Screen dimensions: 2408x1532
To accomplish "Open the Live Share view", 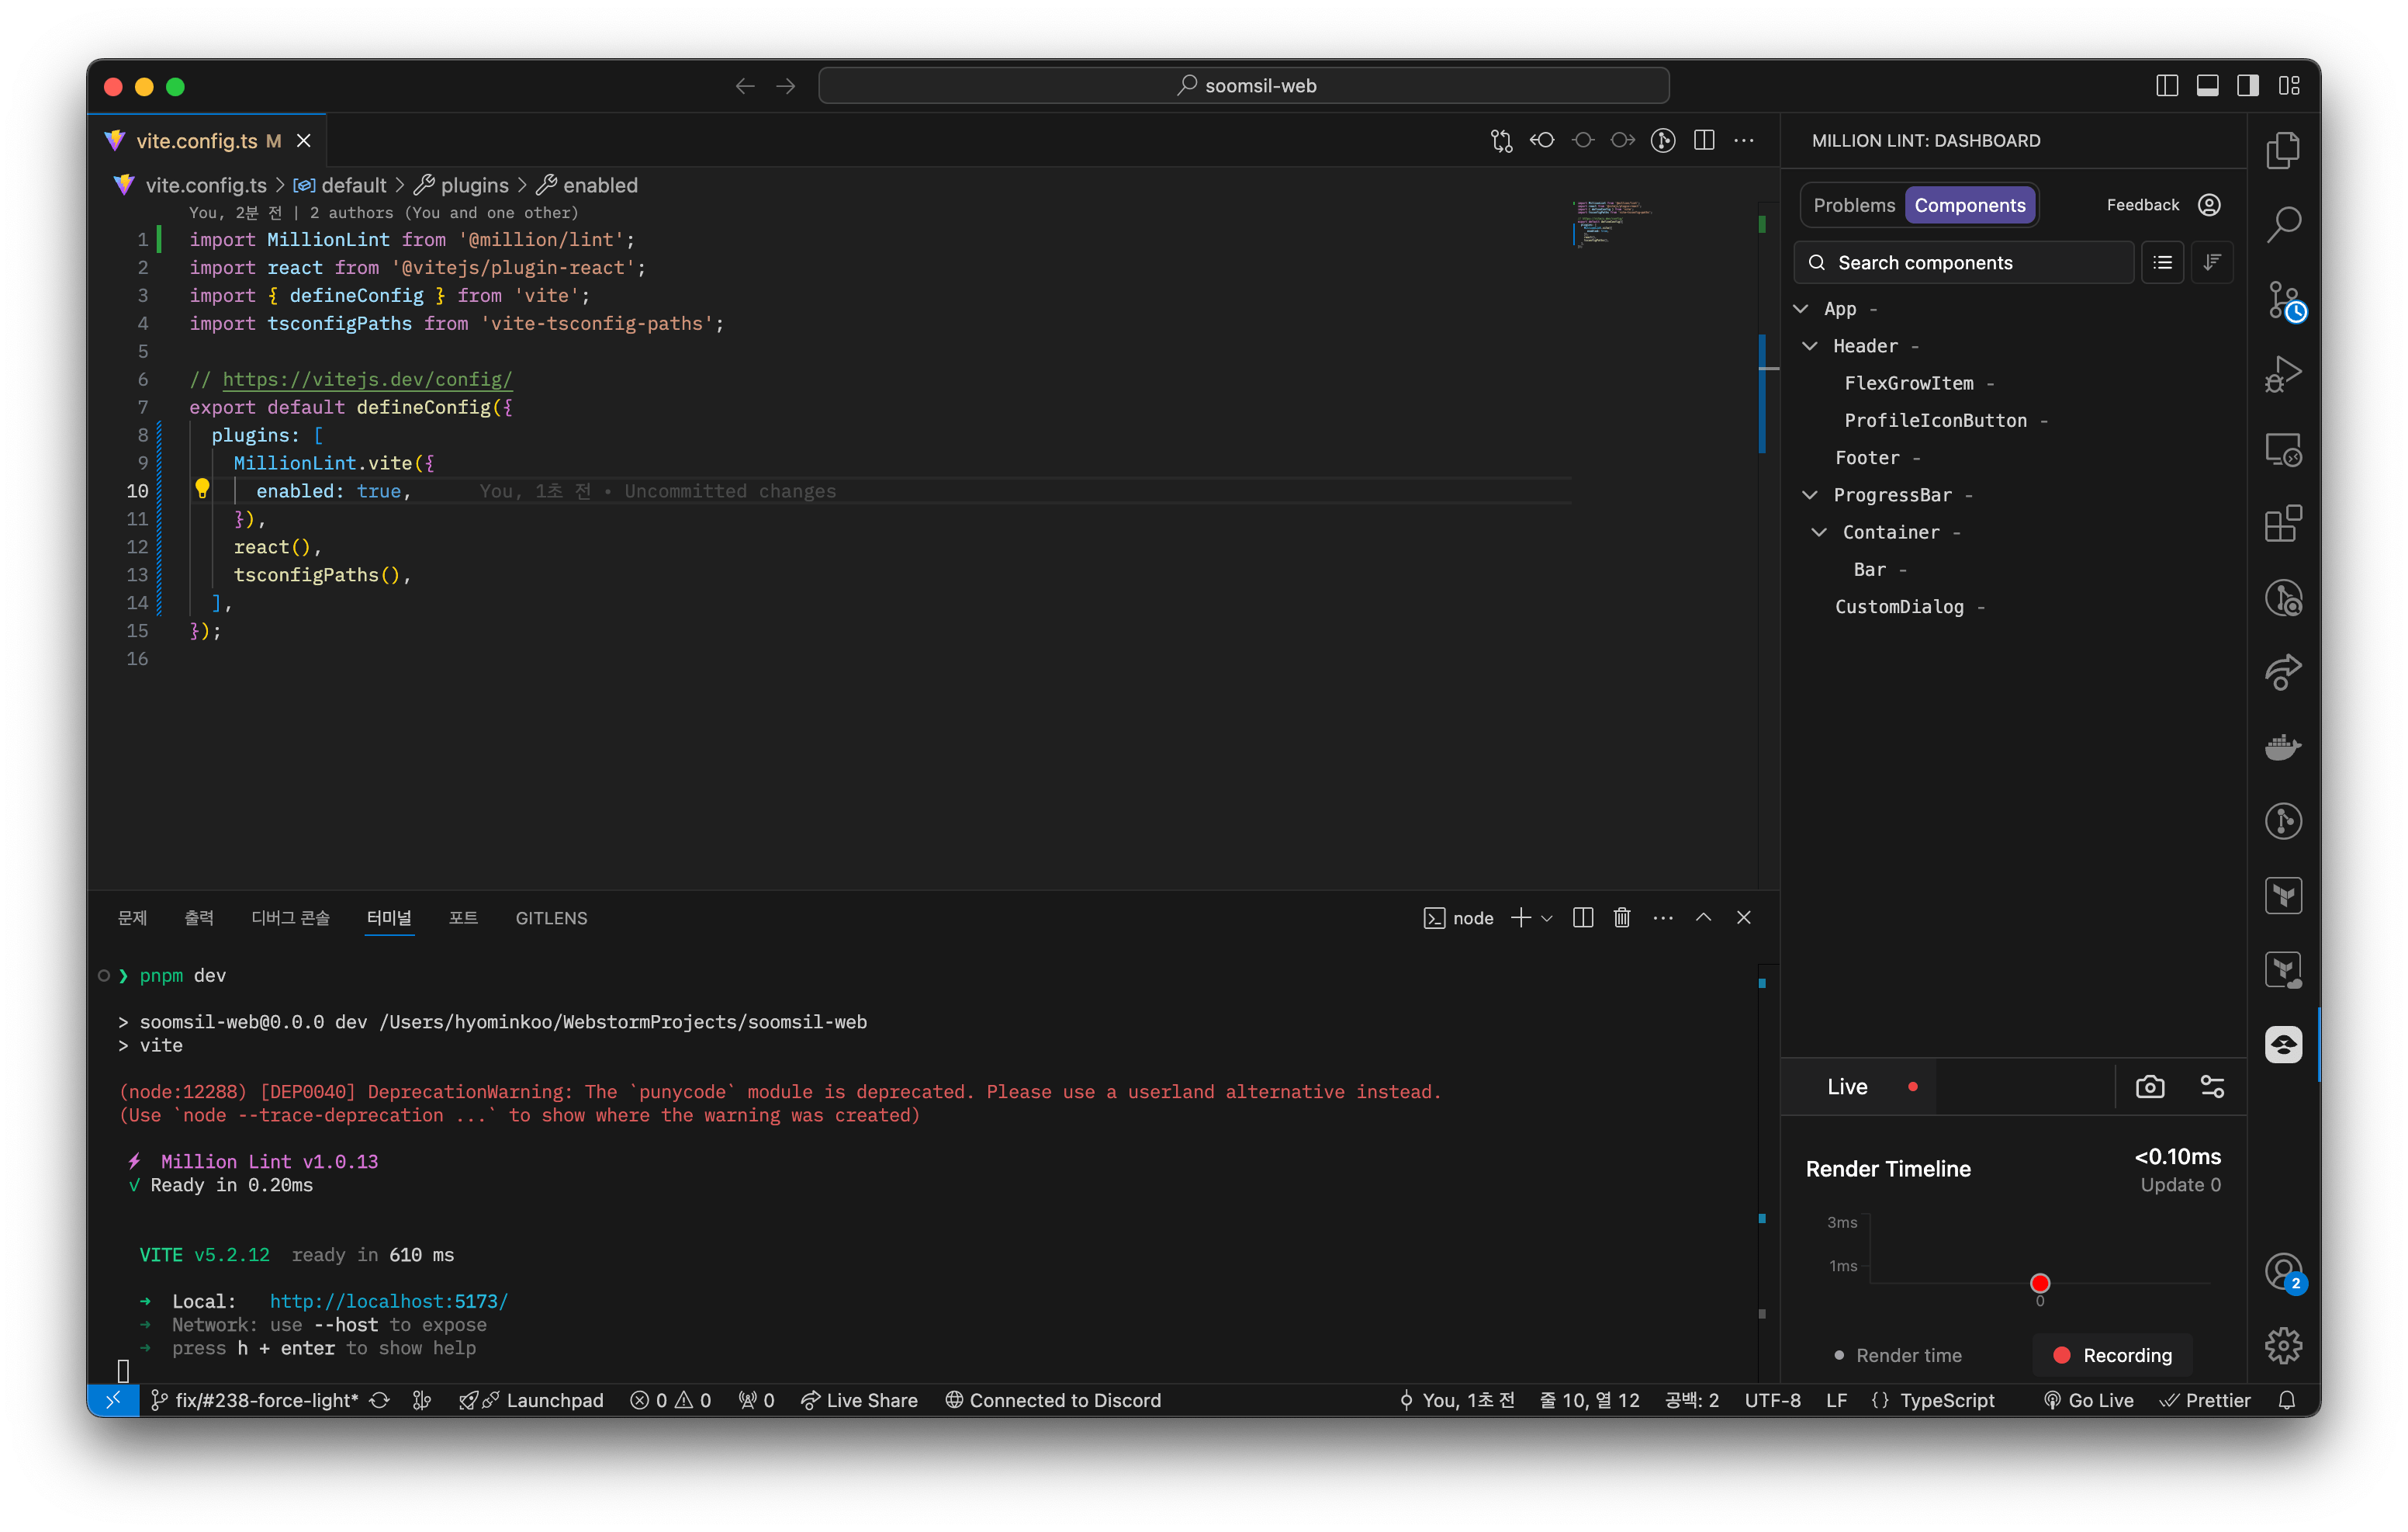I will pyautogui.click(x=2283, y=671).
